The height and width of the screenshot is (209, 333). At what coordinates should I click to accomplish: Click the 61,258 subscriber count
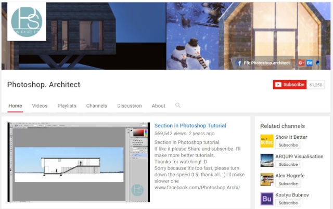[x=316, y=85]
